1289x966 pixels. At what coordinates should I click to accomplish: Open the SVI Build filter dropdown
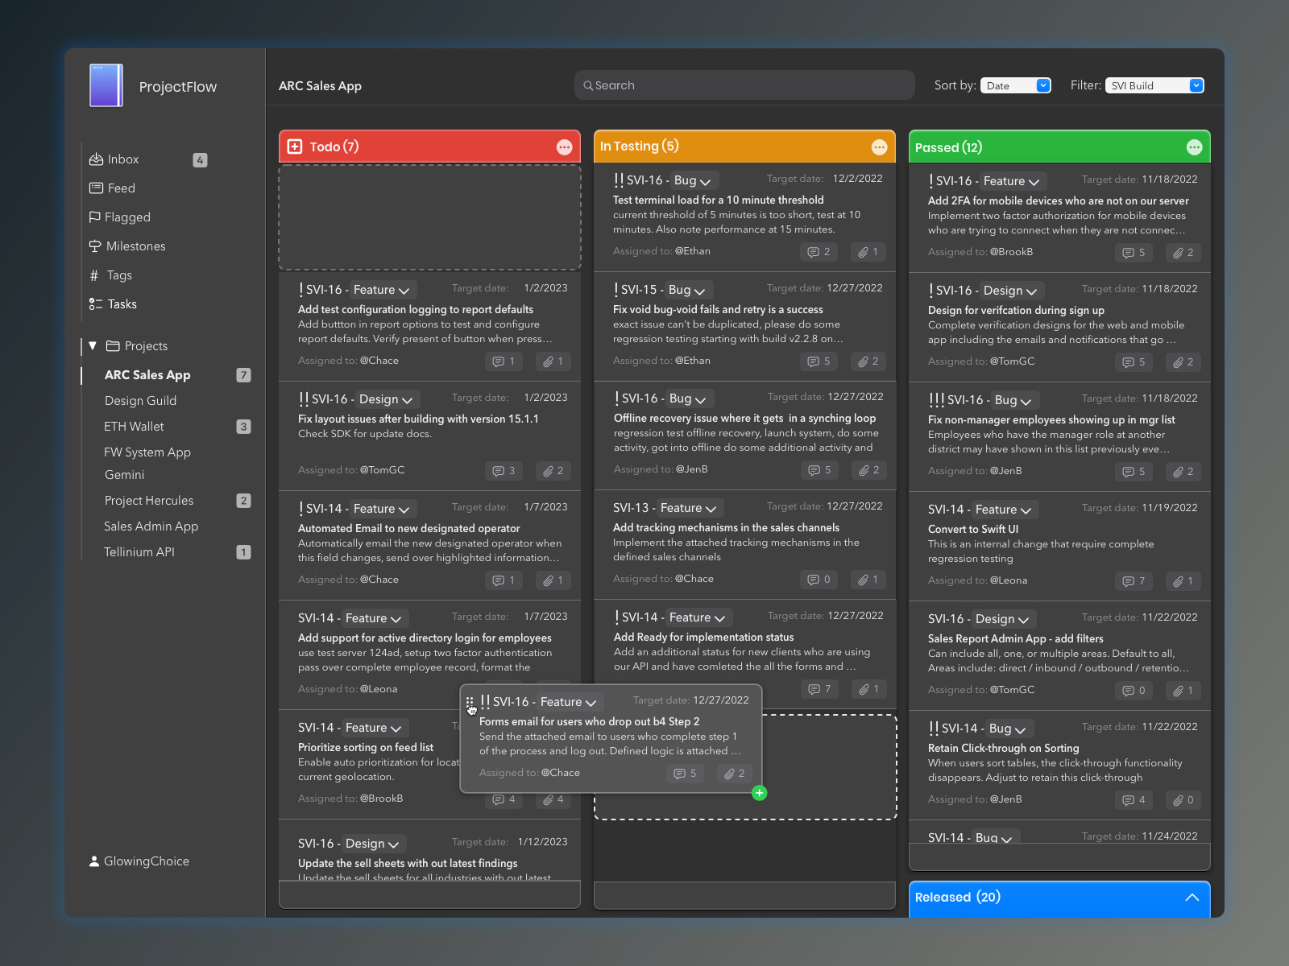1154,85
